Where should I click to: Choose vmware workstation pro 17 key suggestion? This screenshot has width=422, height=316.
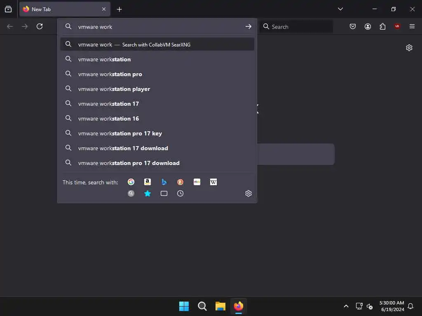coord(157,133)
